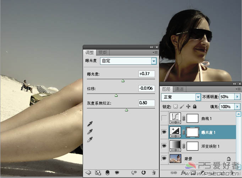Select the white point eyedropper
242x178 pixels.
coord(90,139)
